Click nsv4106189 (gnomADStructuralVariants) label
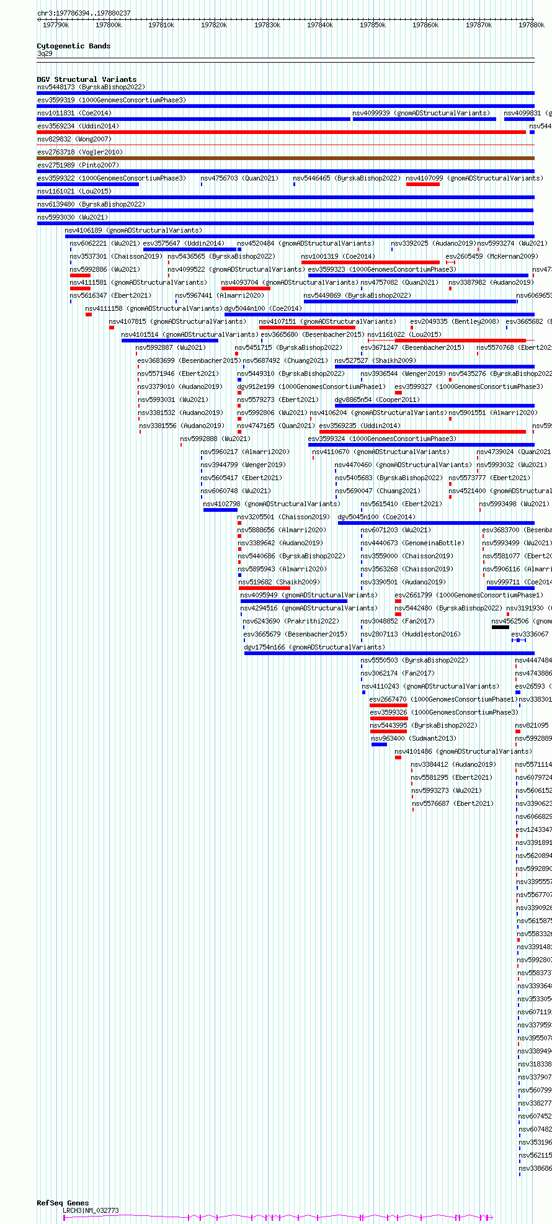This screenshot has height=1224, width=552. pyautogui.click(x=133, y=230)
